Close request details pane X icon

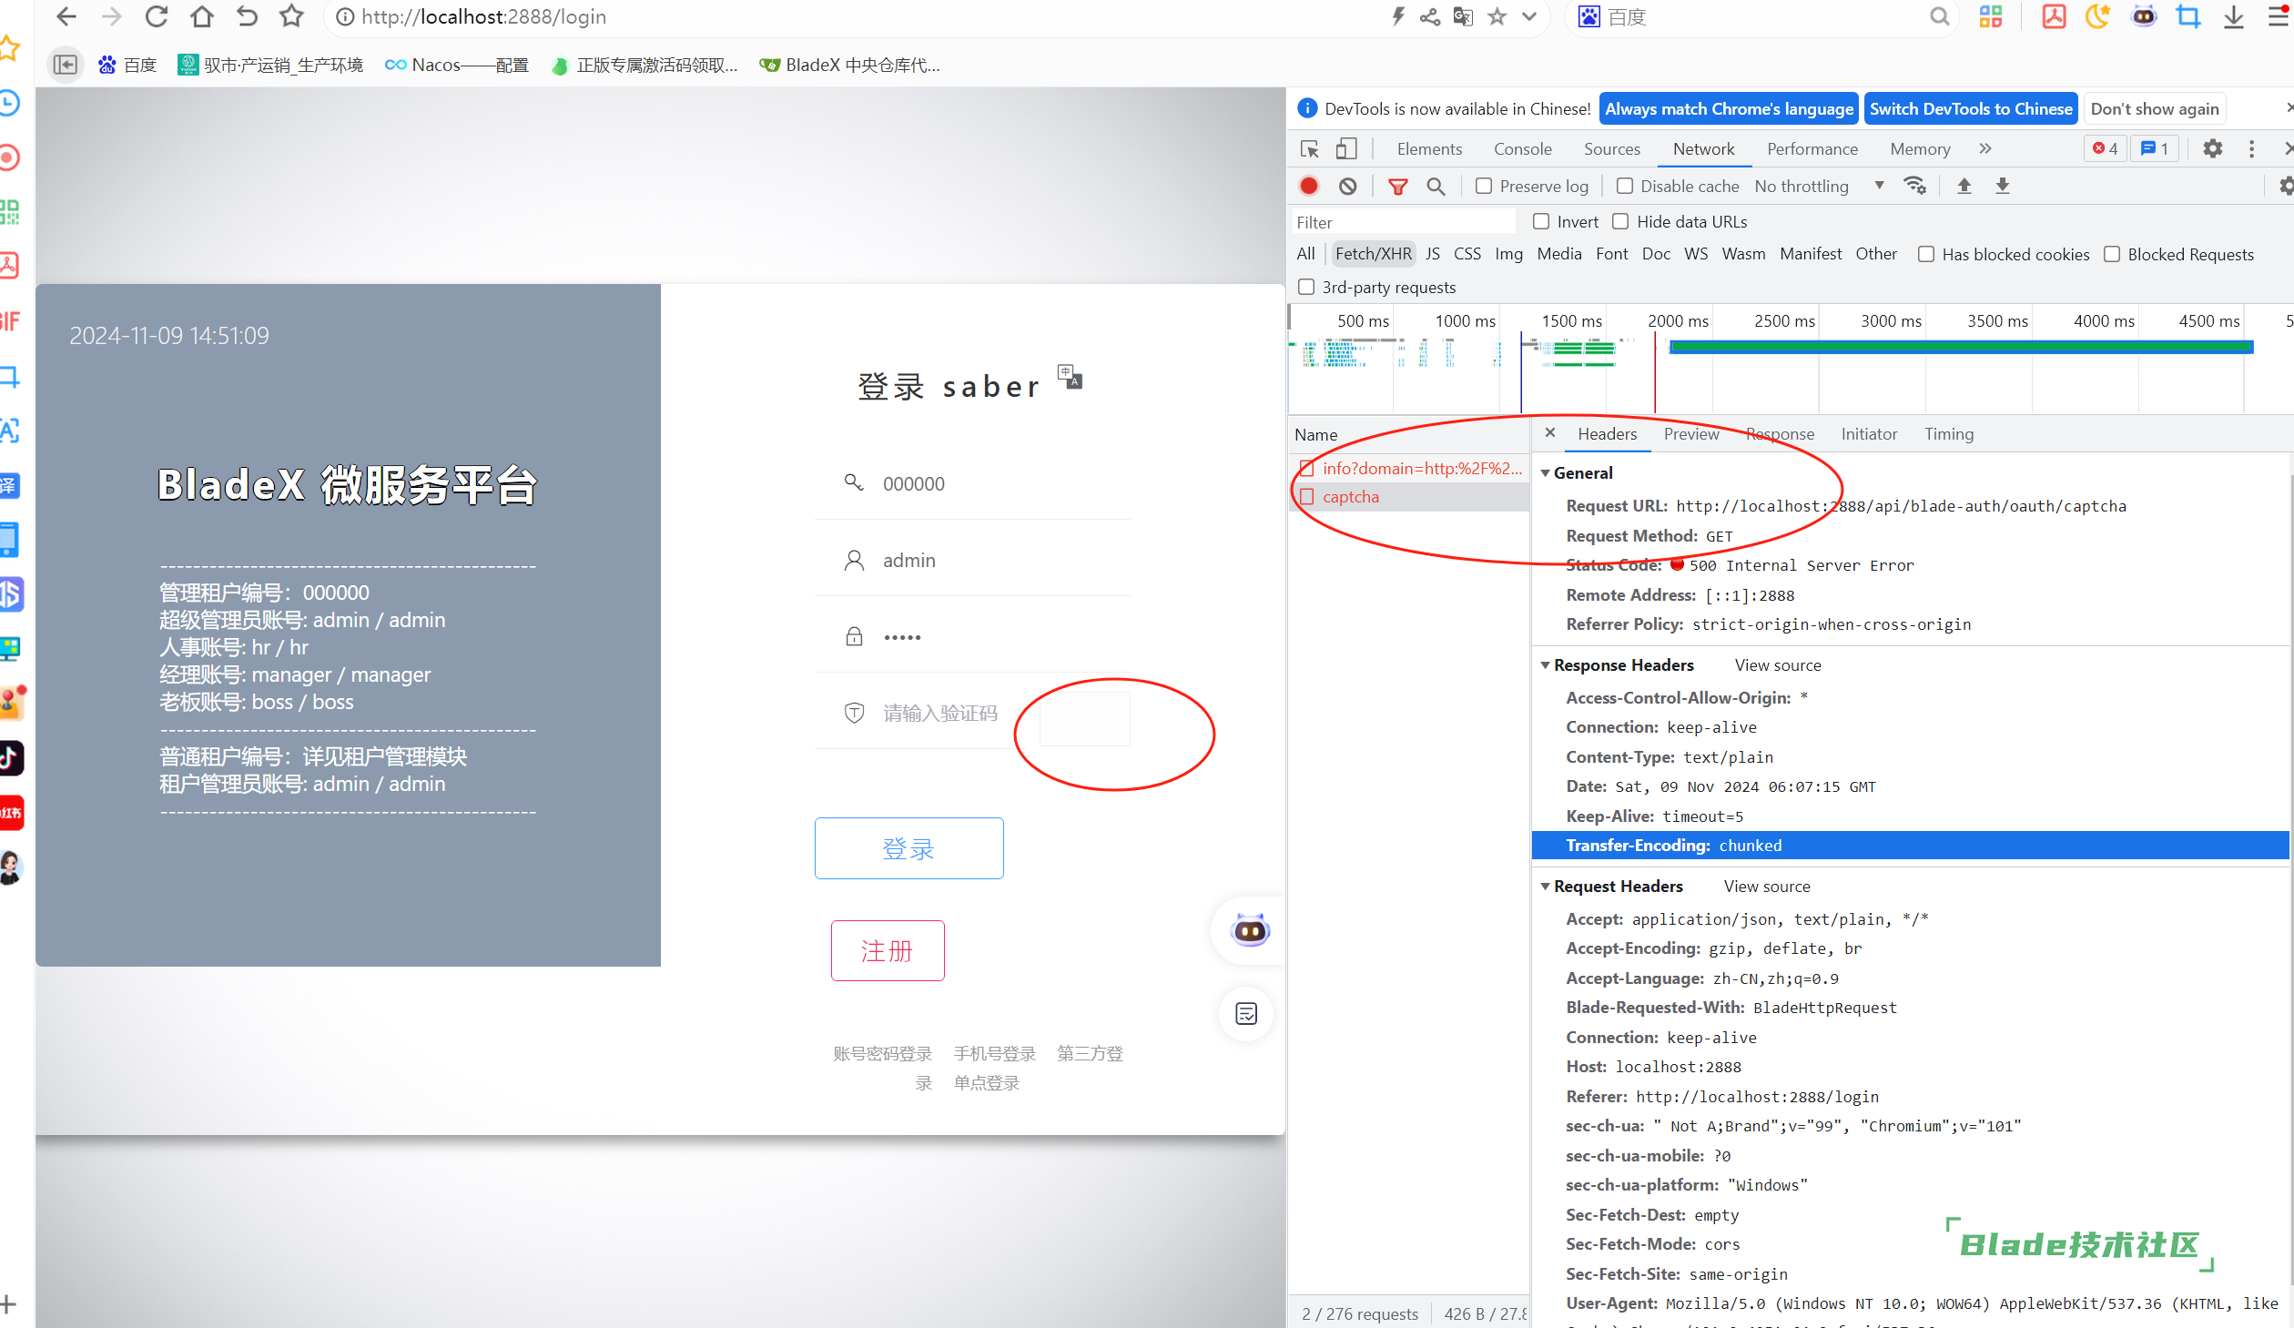tap(1550, 433)
